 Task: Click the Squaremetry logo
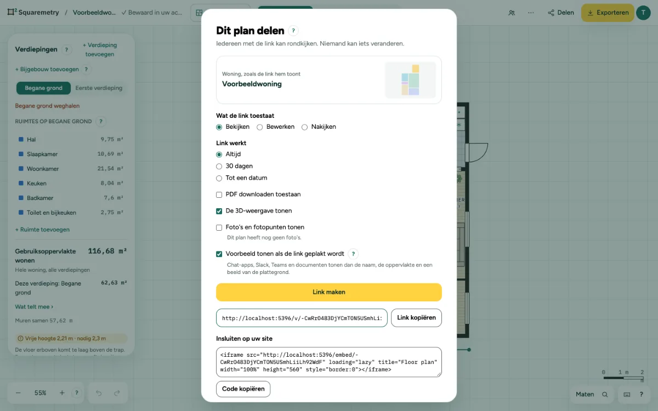33,13
